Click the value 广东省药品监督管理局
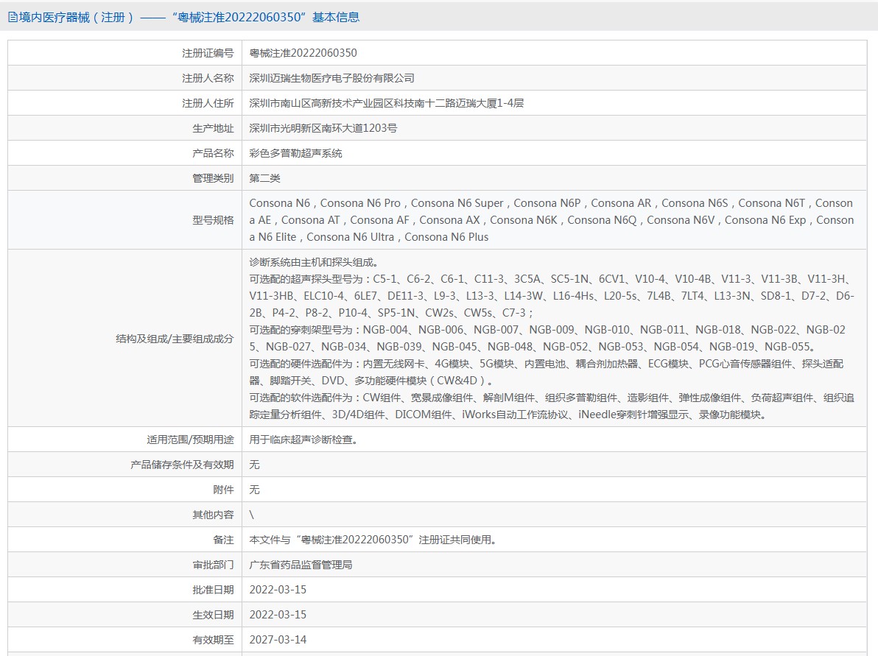 coord(301,565)
